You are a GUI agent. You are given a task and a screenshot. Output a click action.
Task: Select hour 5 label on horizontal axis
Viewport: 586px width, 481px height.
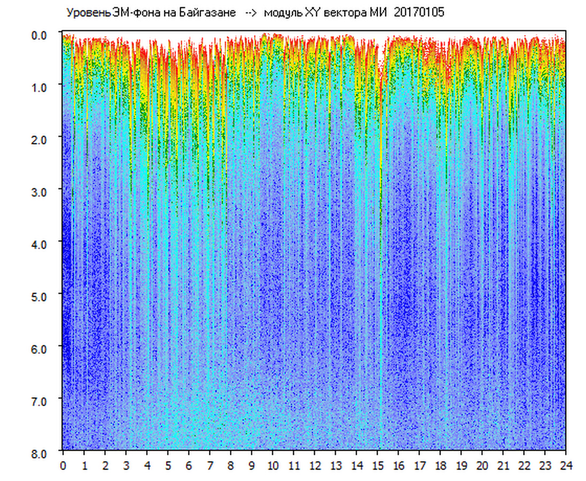point(168,466)
